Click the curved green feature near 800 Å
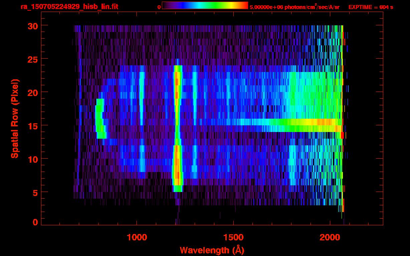 (x=100, y=119)
